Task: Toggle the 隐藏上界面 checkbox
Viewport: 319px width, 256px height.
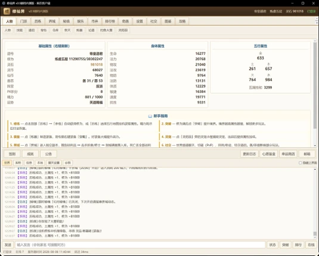Action: [x=301, y=163]
